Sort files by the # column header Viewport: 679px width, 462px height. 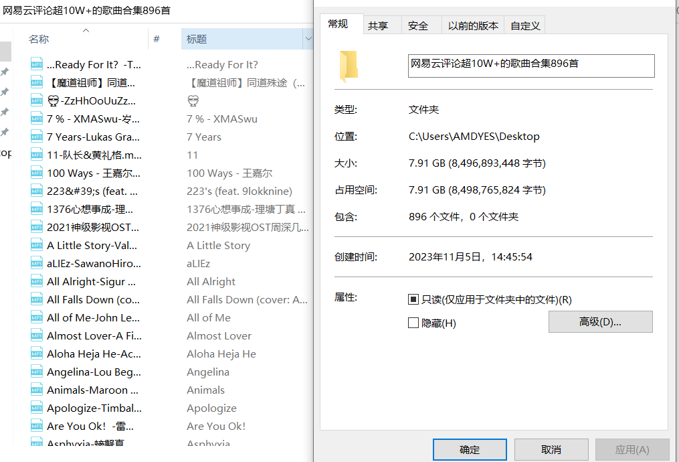click(x=157, y=39)
